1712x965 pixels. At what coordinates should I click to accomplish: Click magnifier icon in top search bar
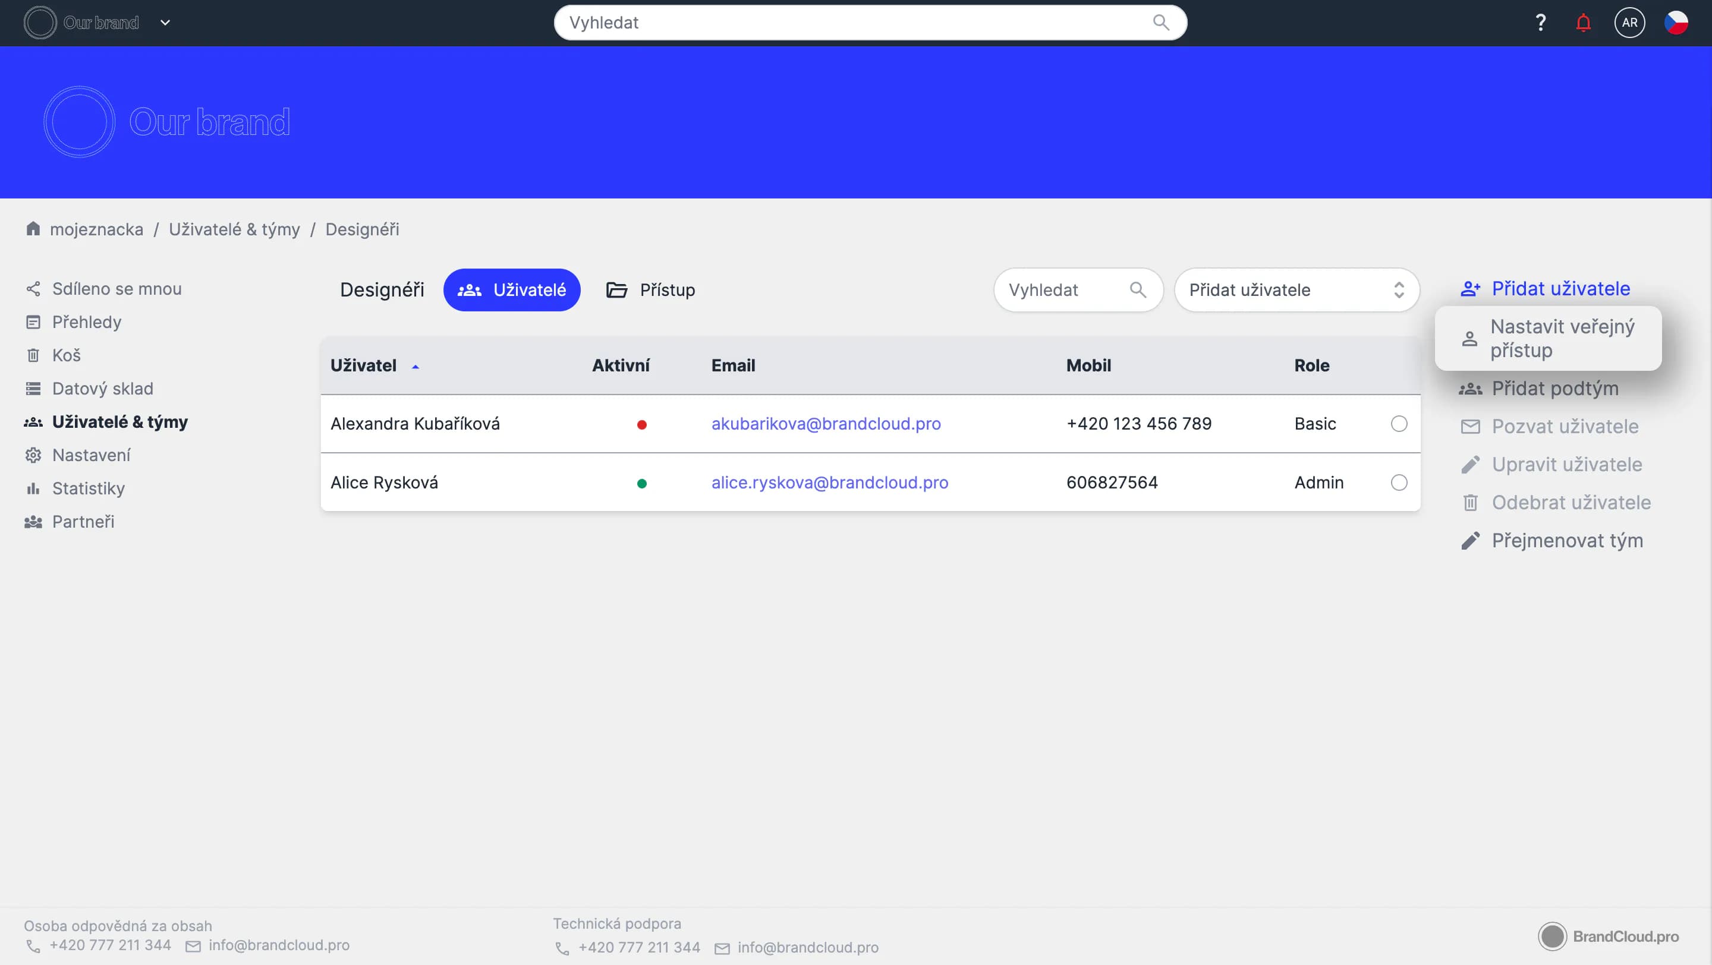1160,23
